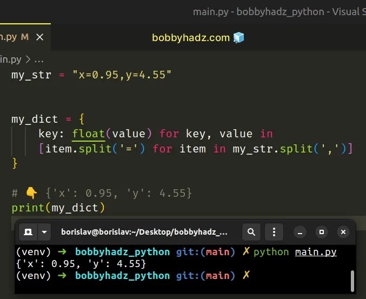Viewport: 366px width, 299px height.
Task: Click the my_str variable definition line
Action: click(x=91, y=75)
